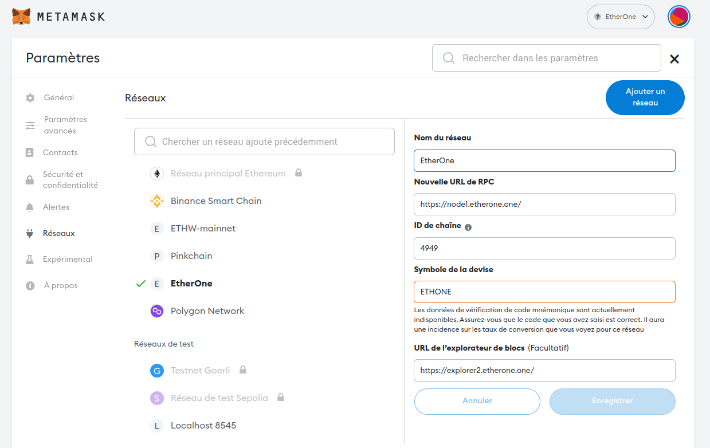
Task: Close the Paramètres settings page
Action: (x=674, y=58)
